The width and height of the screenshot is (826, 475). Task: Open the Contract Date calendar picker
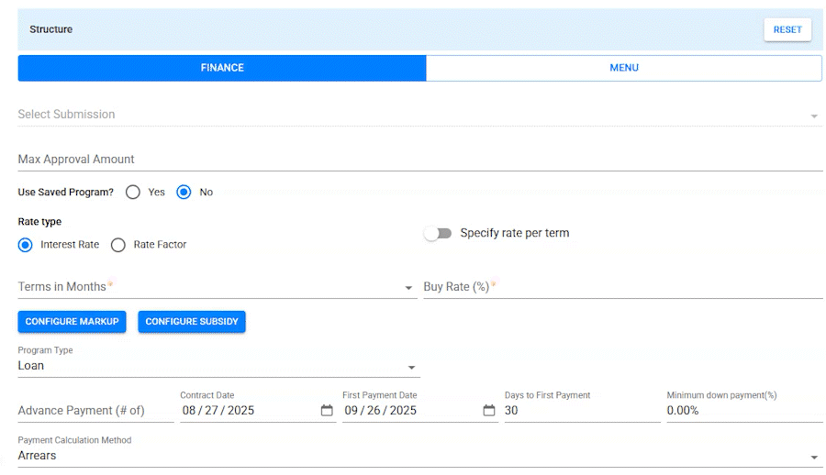pos(327,411)
